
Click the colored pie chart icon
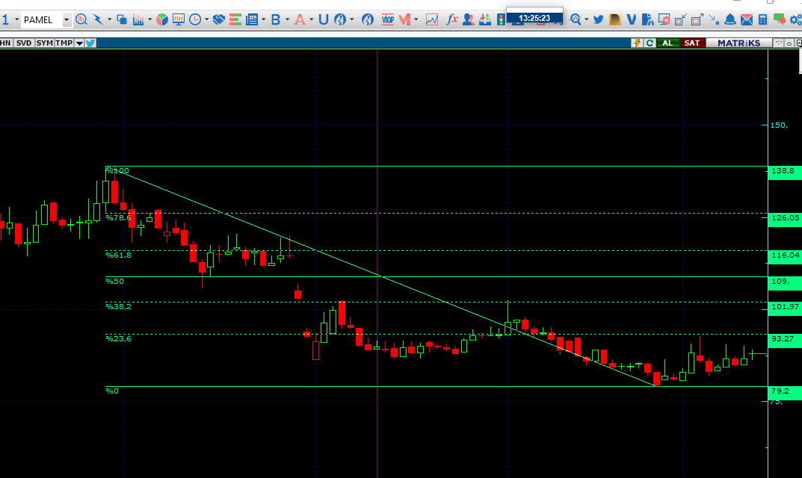tap(162, 19)
